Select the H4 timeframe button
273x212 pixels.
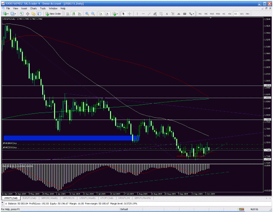pyautogui.click(x=230, y=14)
